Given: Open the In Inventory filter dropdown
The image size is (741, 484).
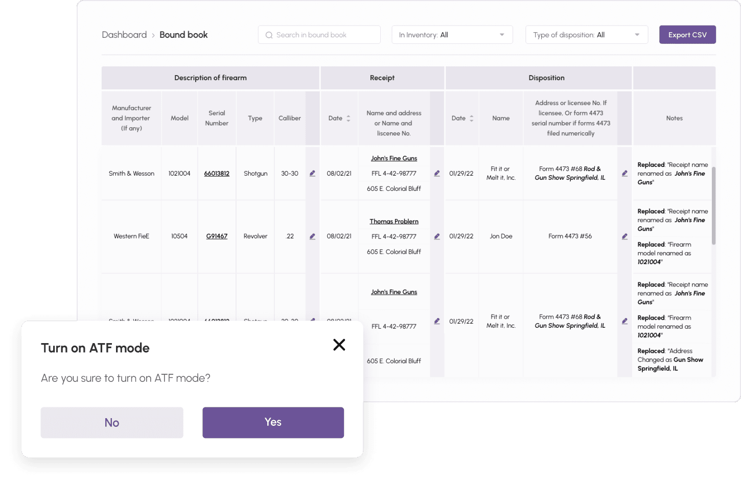Looking at the screenshot, I should point(452,34).
